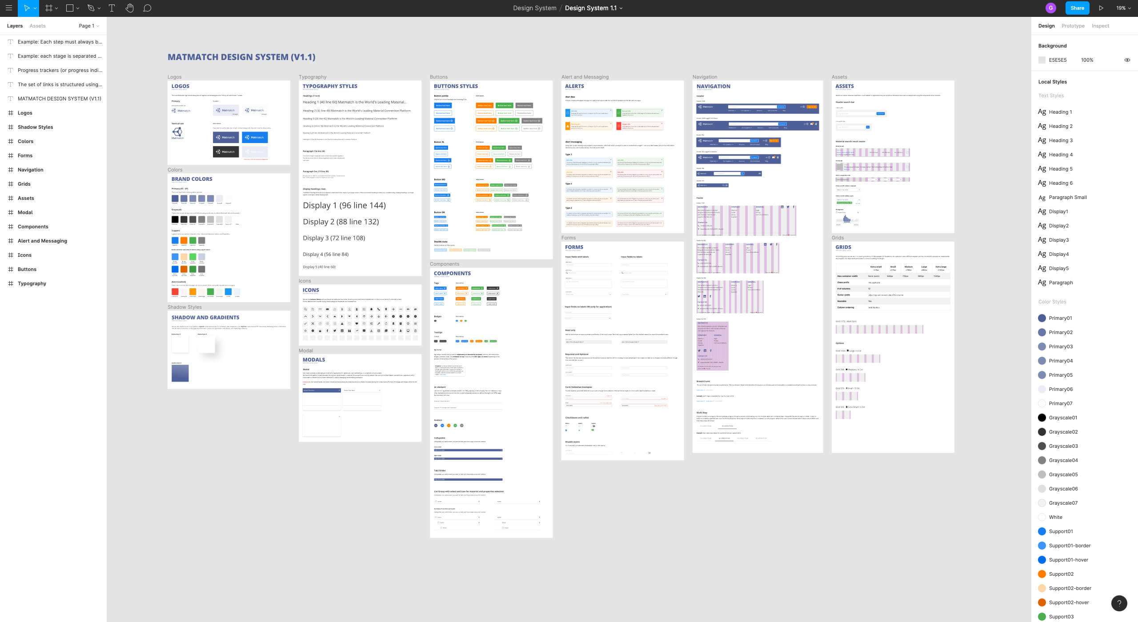Click the E5E5E5 hex value field

pyautogui.click(x=1058, y=60)
